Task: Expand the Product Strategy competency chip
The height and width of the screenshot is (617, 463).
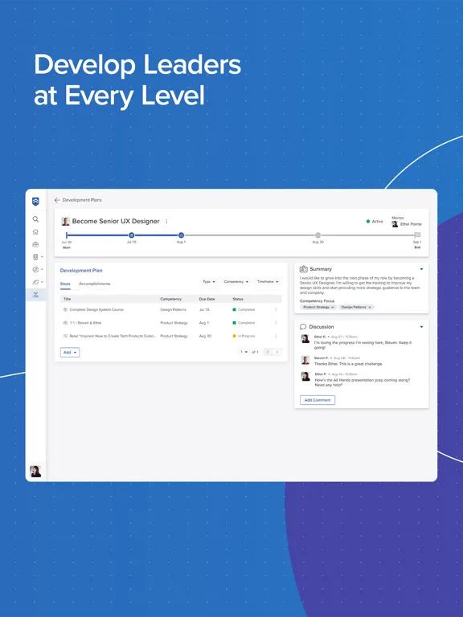Action: [318, 307]
